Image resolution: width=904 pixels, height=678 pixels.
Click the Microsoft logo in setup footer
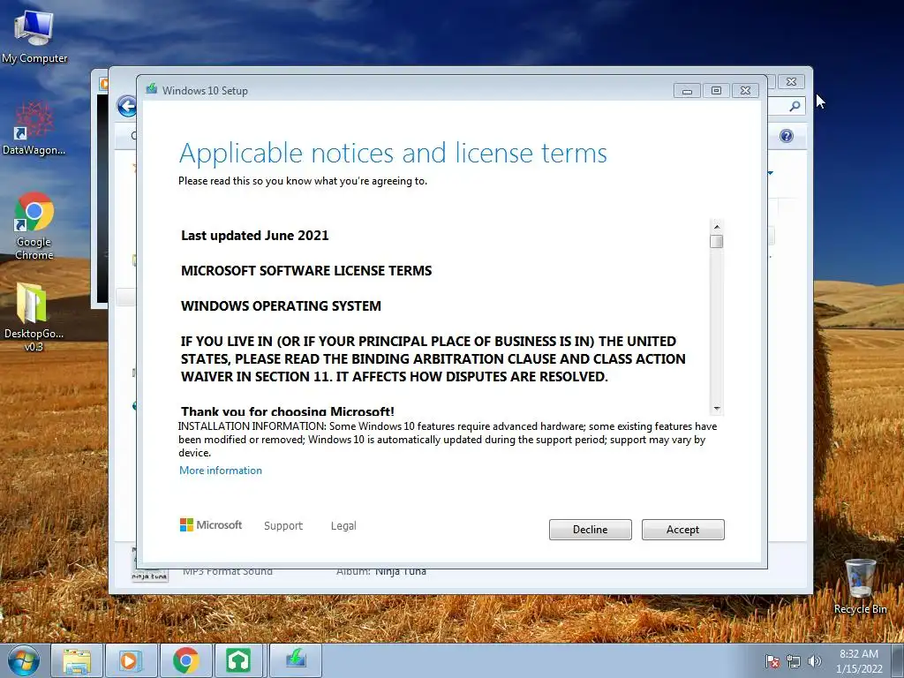211,524
